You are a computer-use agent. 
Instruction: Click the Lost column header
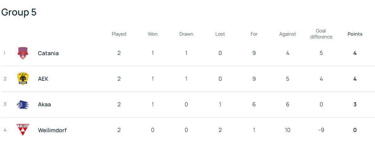click(220, 34)
